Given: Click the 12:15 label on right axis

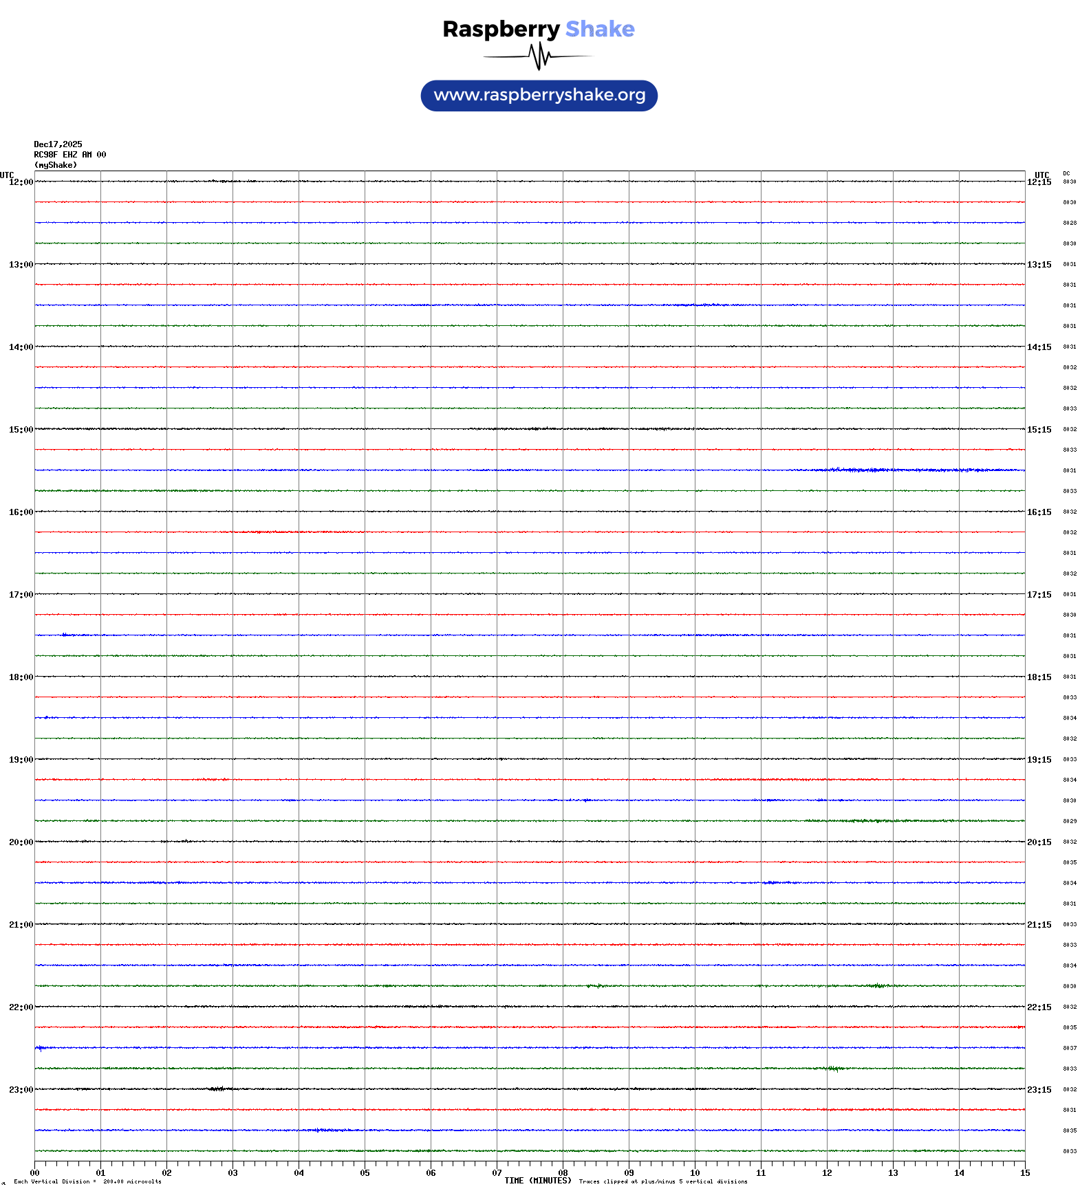Looking at the screenshot, I should point(1039,182).
